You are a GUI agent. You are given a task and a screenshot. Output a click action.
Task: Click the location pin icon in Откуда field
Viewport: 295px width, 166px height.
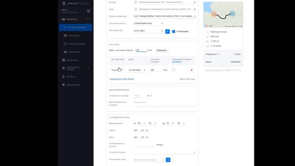pyautogui.click(x=136, y=2)
